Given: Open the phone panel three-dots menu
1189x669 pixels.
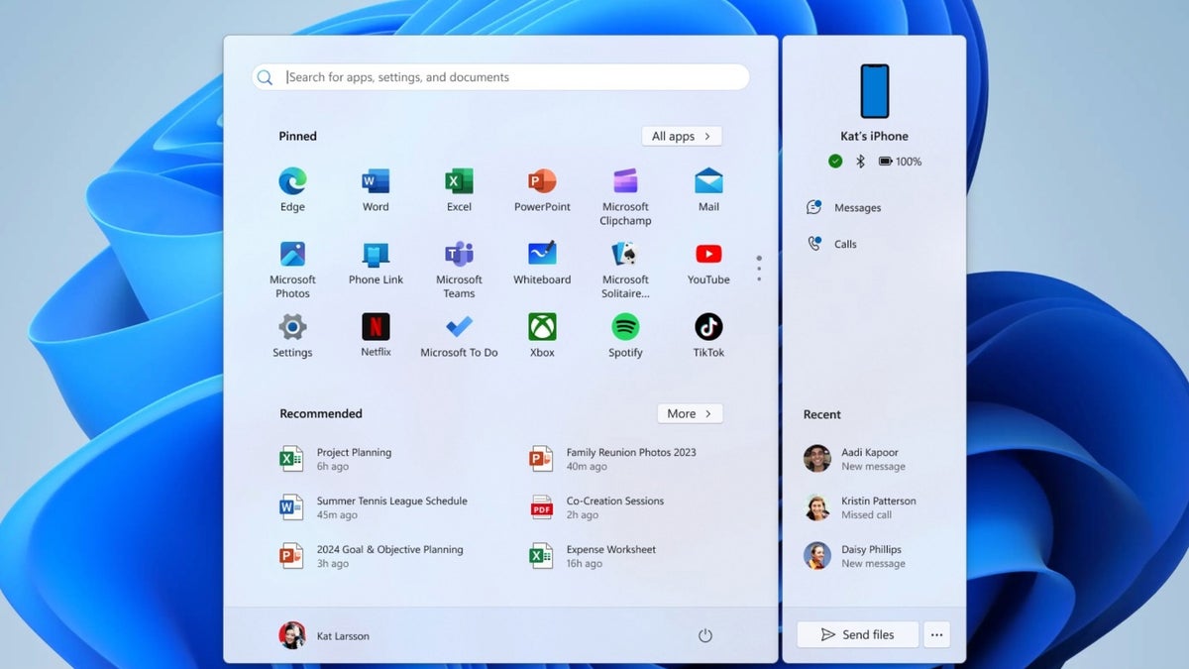Looking at the screenshot, I should click(936, 635).
